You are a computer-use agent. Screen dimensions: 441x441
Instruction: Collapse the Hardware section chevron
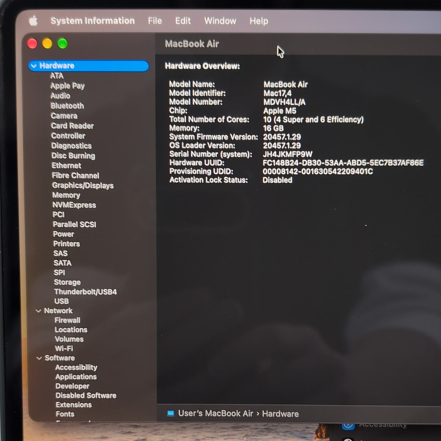34,66
